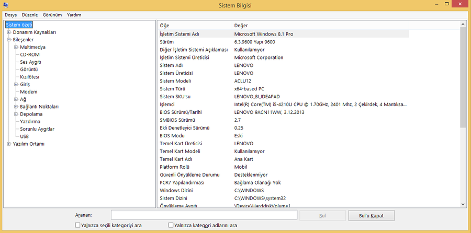The width and height of the screenshot is (471, 233).
Task: Open the Görünüm menu
Action: pyautogui.click(x=52, y=15)
